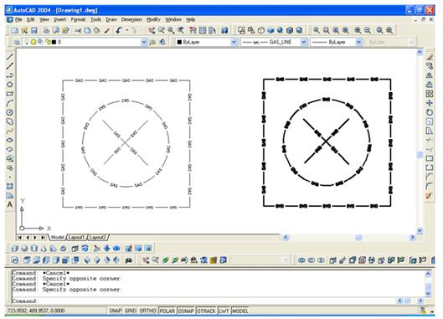Click the horizontal scrollbar thumb below drawing
443x319 pixels.
(358, 238)
